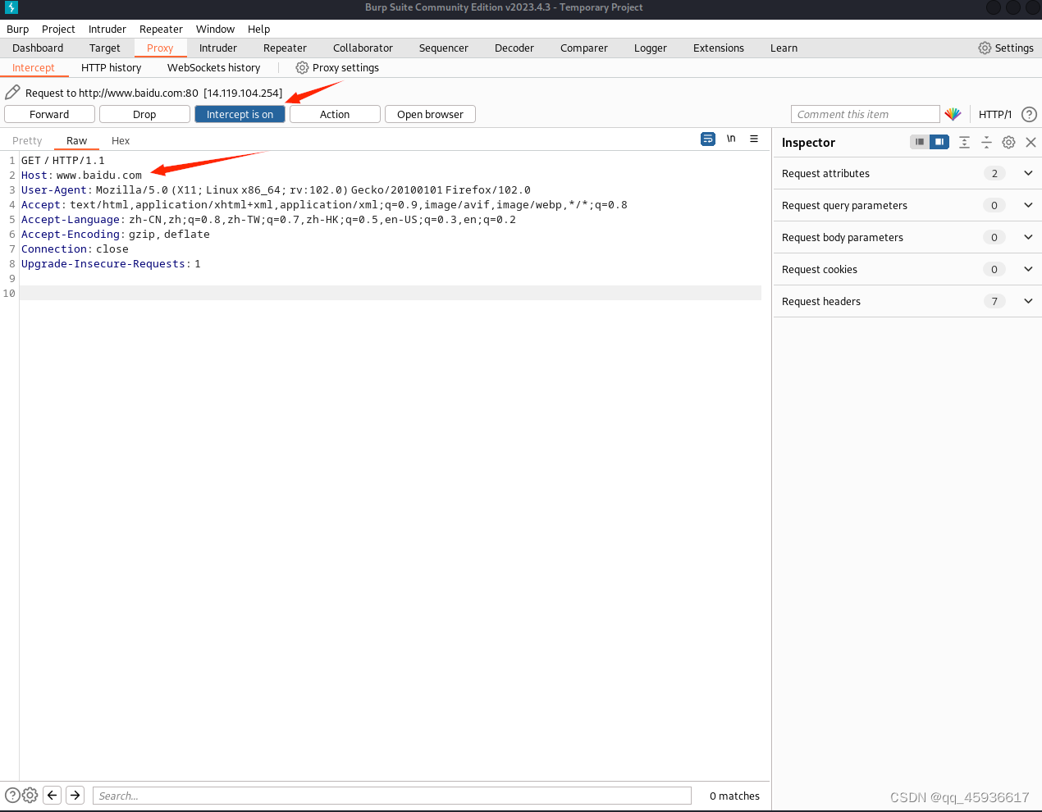Open the Action dropdown button

click(335, 115)
